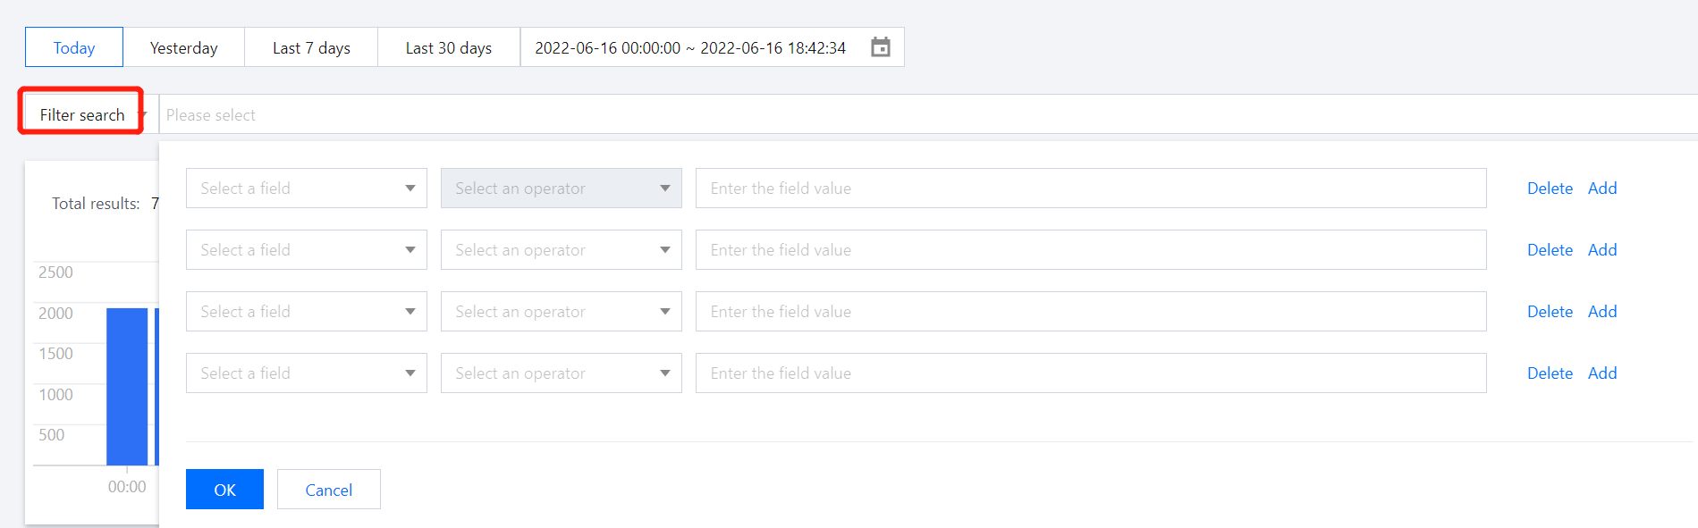The height and width of the screenshot is (528, 1698).
Task: Open the calendar date picker icon
Action: coord(881,47)
